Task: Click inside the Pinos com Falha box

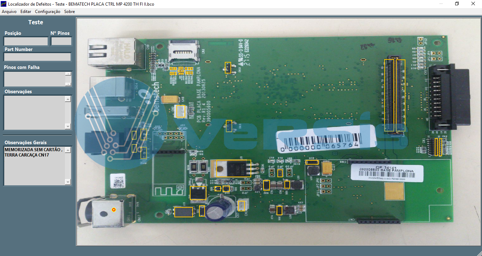Action: 34,79
